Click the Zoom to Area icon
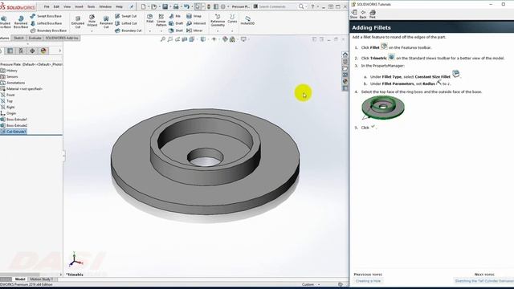 point(169,39)
